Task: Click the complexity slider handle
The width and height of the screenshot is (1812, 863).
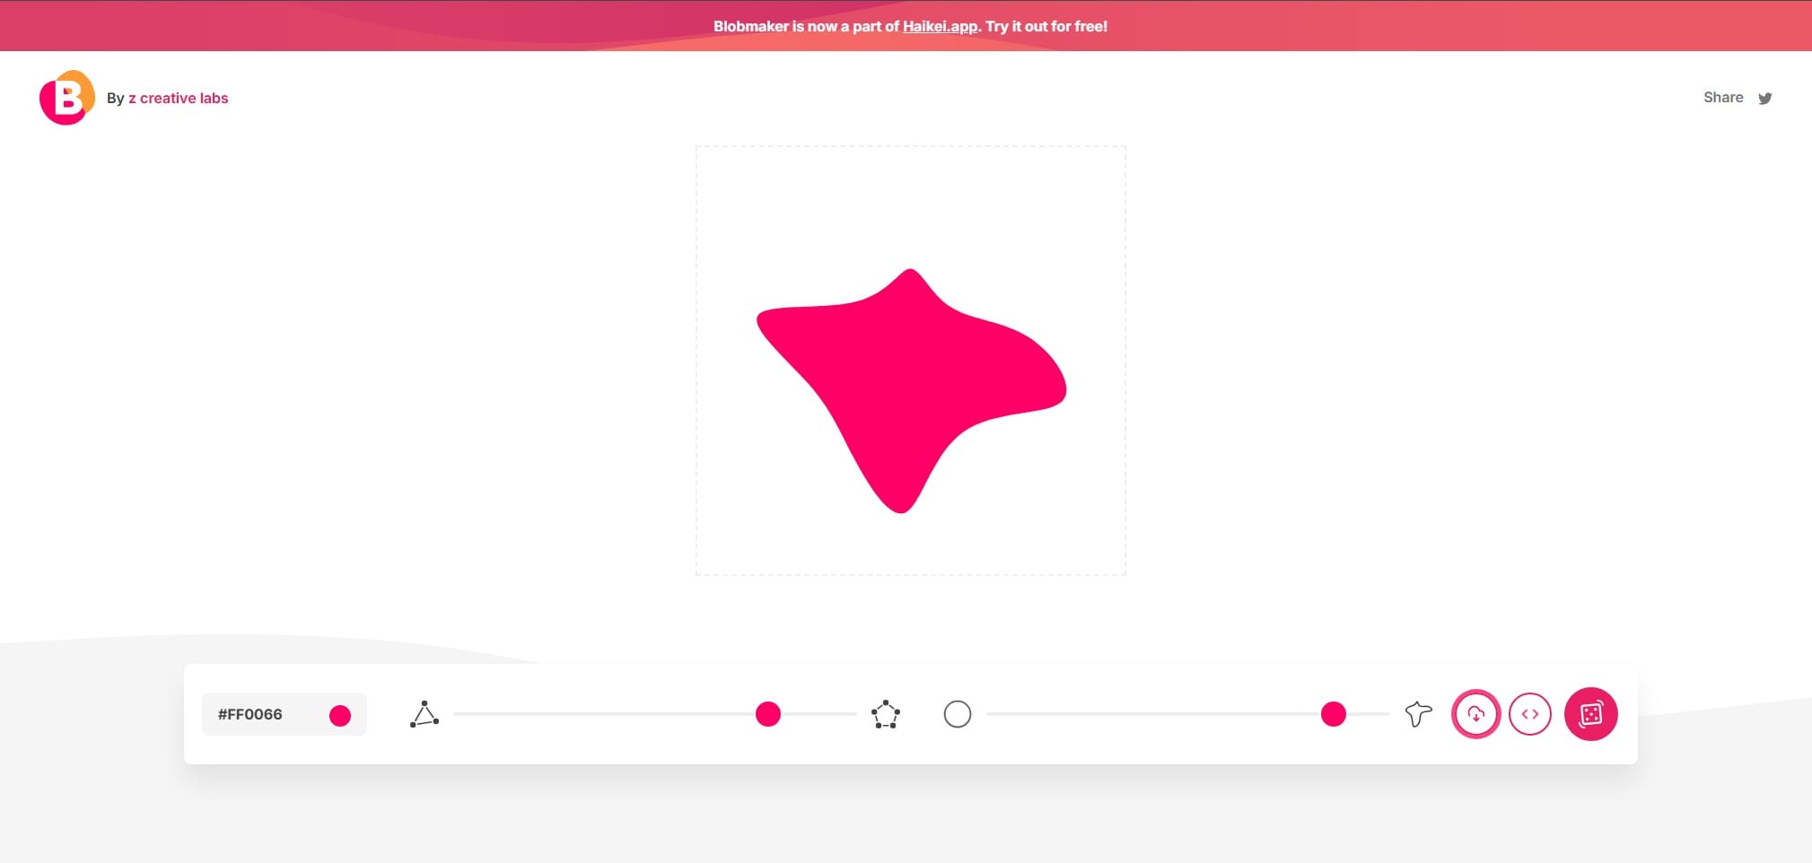Action: tap(768, 714)
